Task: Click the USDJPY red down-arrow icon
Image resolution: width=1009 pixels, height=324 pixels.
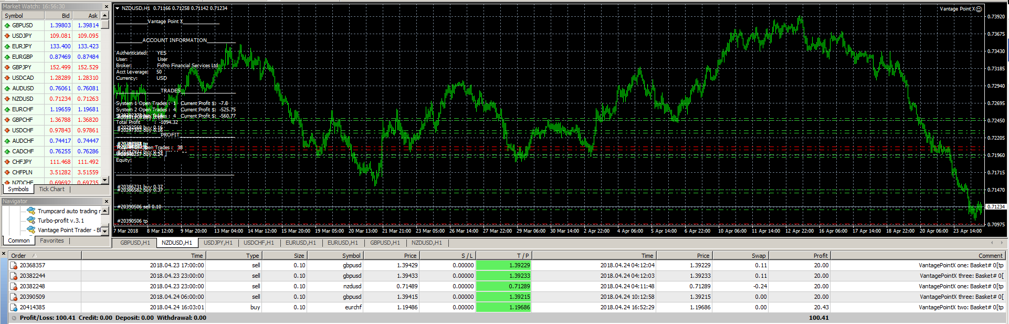Action: 7,36
